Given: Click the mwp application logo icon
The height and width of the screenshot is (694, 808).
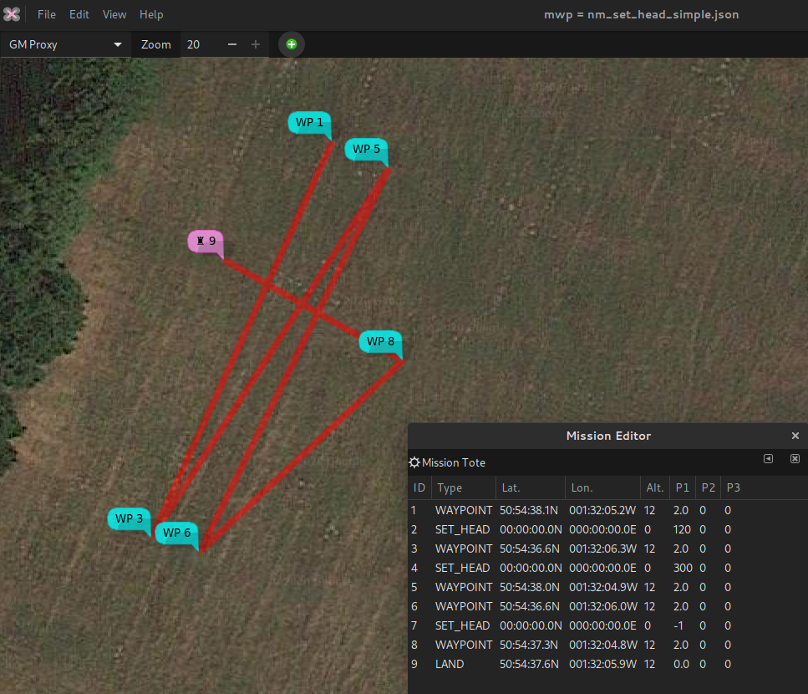Looking at the screenshot, I should pyautogui.click(x=11, y=14).
